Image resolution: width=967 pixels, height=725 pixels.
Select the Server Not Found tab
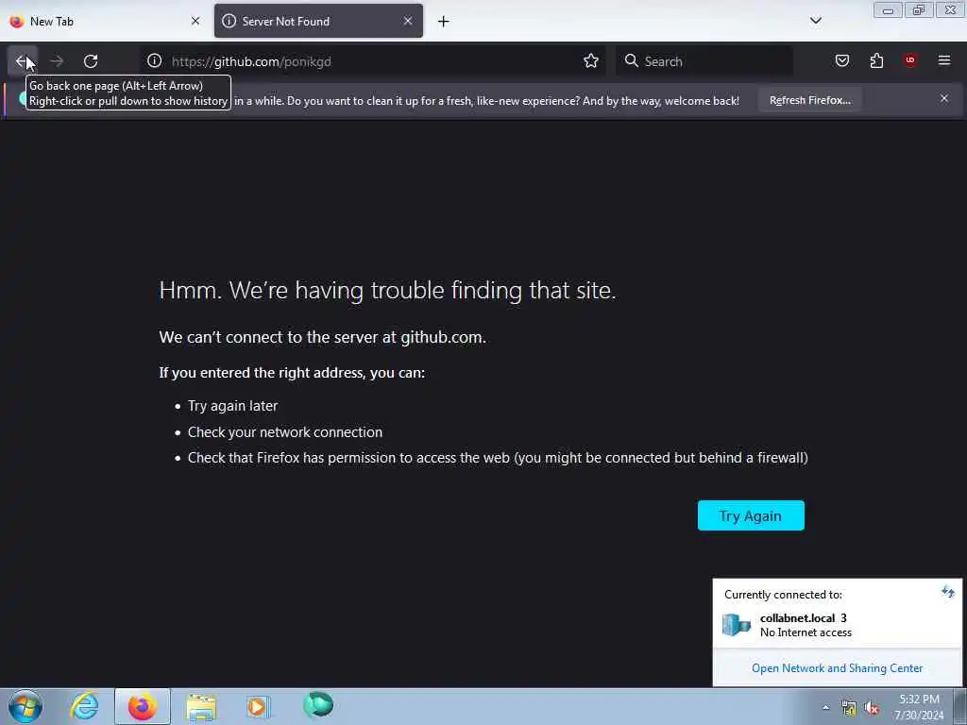319,21
